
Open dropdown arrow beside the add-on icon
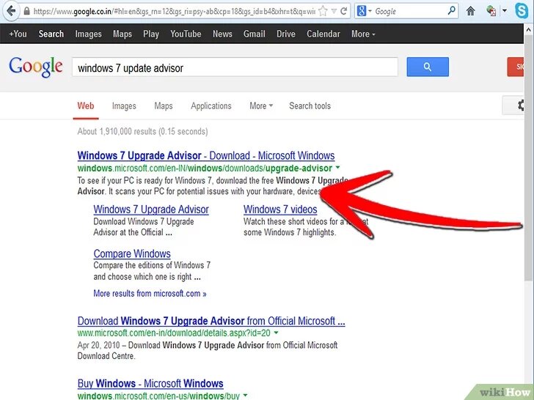pos(505,11)
